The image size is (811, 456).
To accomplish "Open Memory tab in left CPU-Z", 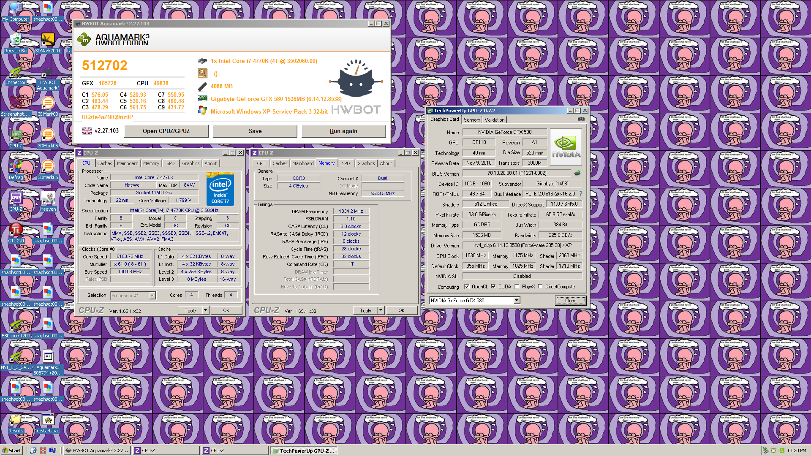I will point(151,163).
